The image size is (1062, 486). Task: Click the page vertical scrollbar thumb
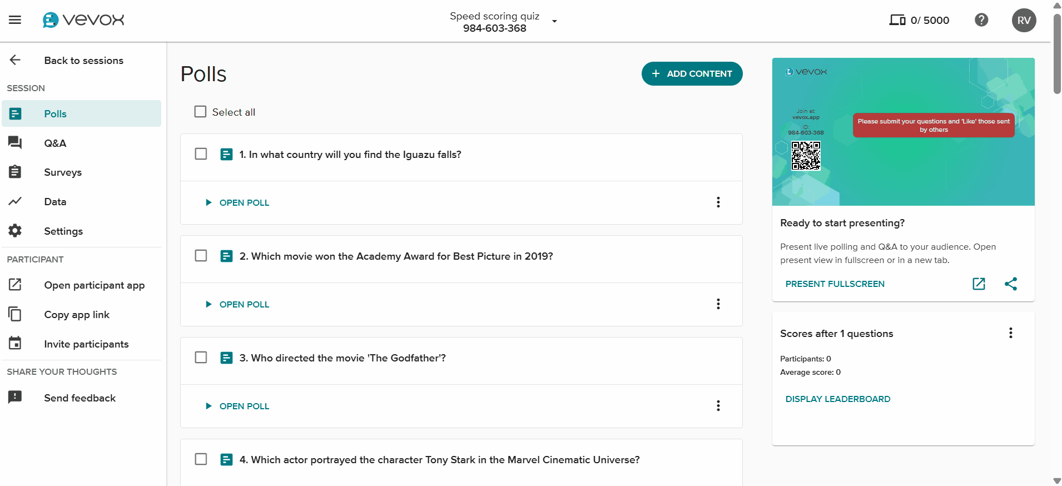pyautogui.click(x=1057, y=53)
